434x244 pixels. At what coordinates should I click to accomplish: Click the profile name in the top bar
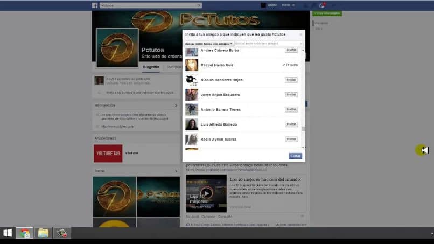[x=272, y=5]
